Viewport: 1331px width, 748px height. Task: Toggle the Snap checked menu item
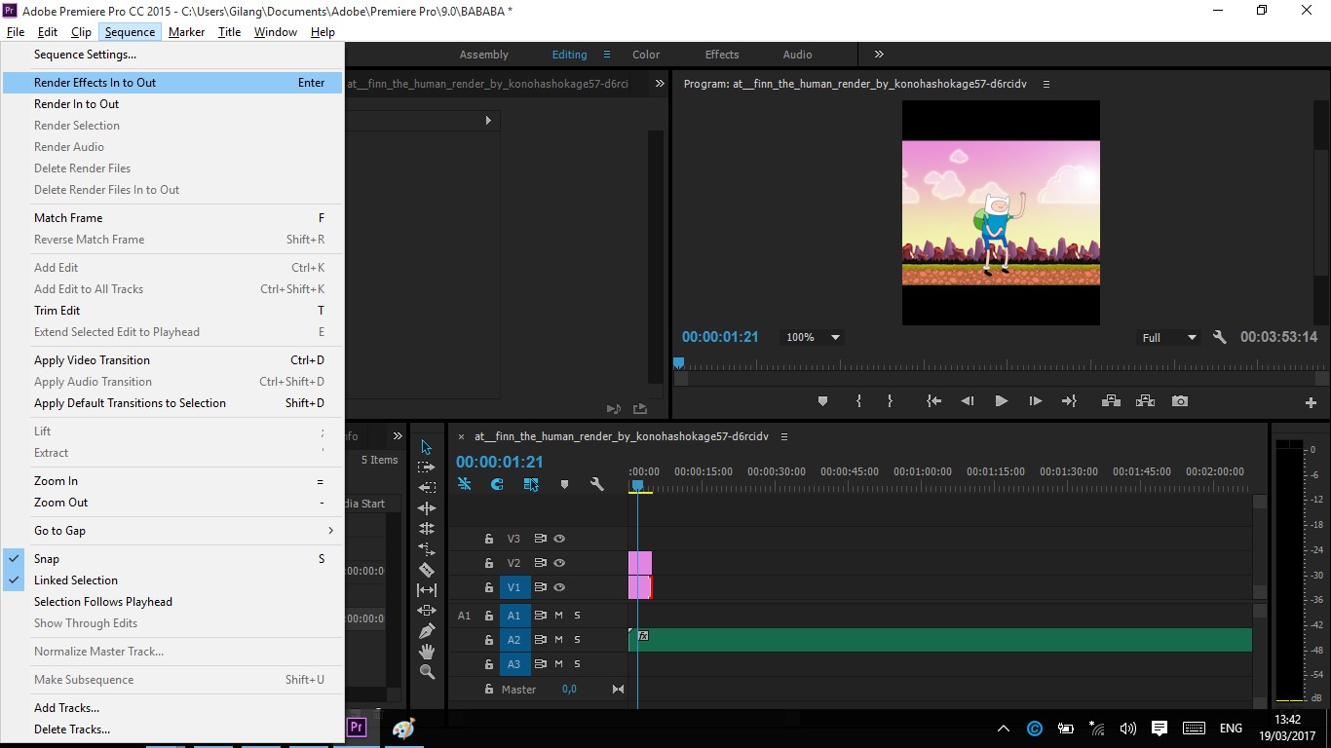click(172, 559)
